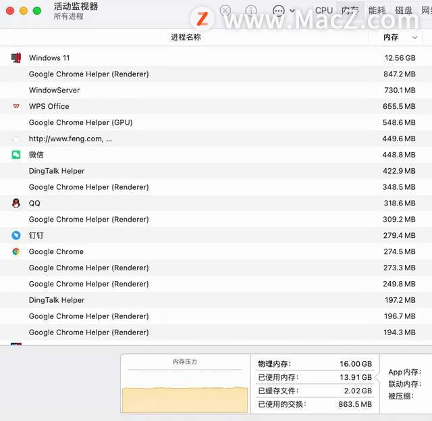
Task: Click the 448.8 MB memory value
Action: (399, 155)
